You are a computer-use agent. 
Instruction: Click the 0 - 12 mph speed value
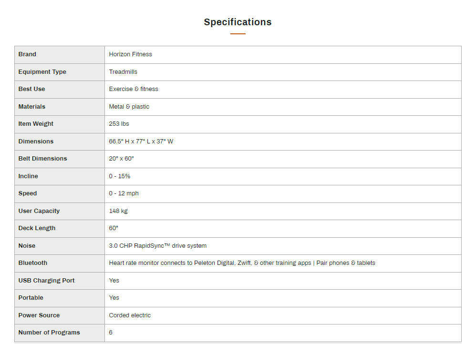[124, 193]
